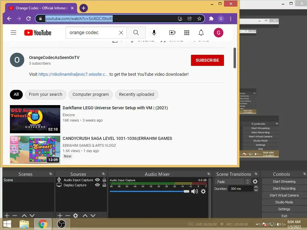
Task: Move scene down arrow
Action: (x=32, y=216)
